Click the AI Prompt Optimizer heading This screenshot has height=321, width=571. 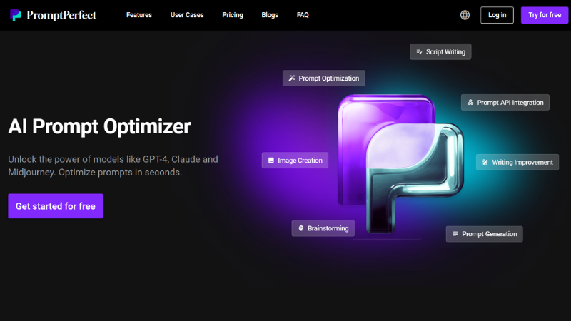click(99, 127)
